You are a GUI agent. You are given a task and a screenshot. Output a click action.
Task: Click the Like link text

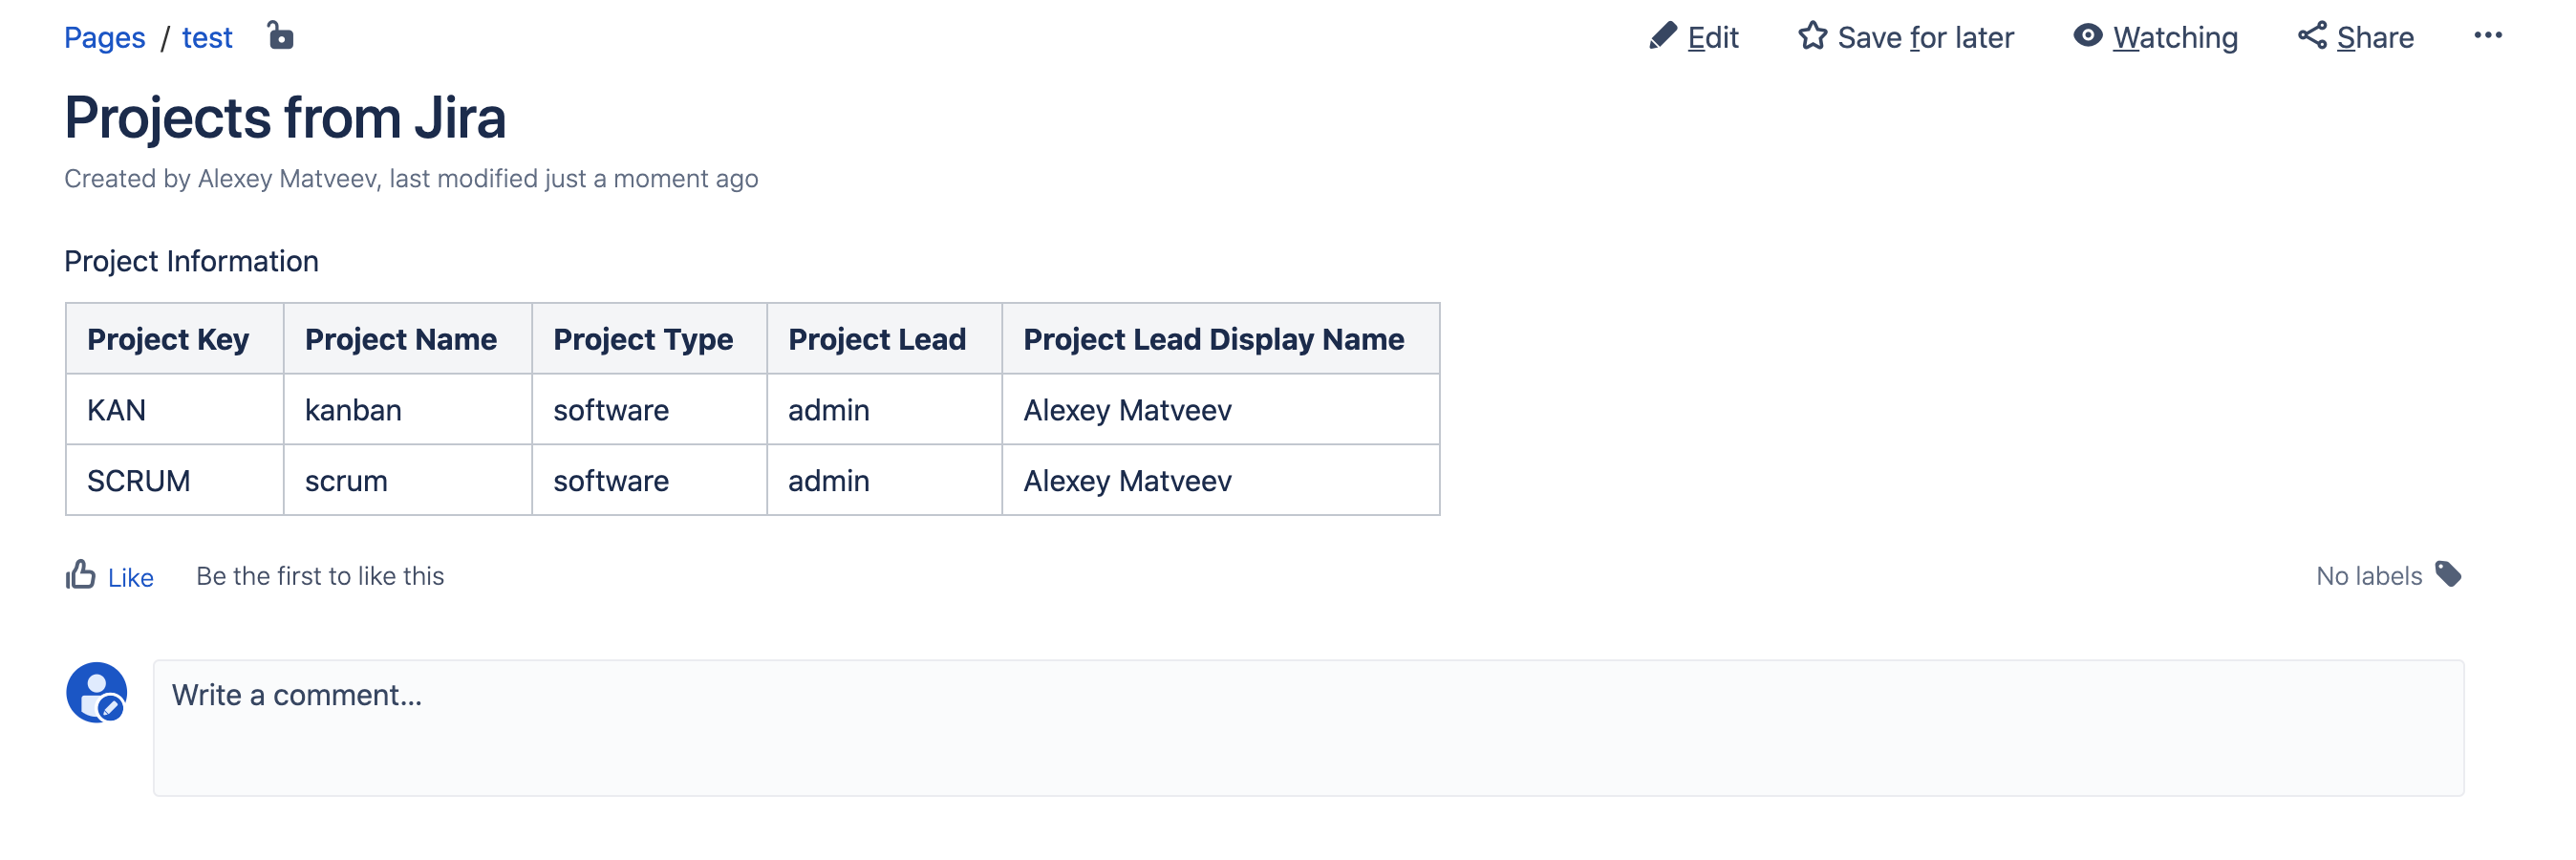[x=130, y=578]
